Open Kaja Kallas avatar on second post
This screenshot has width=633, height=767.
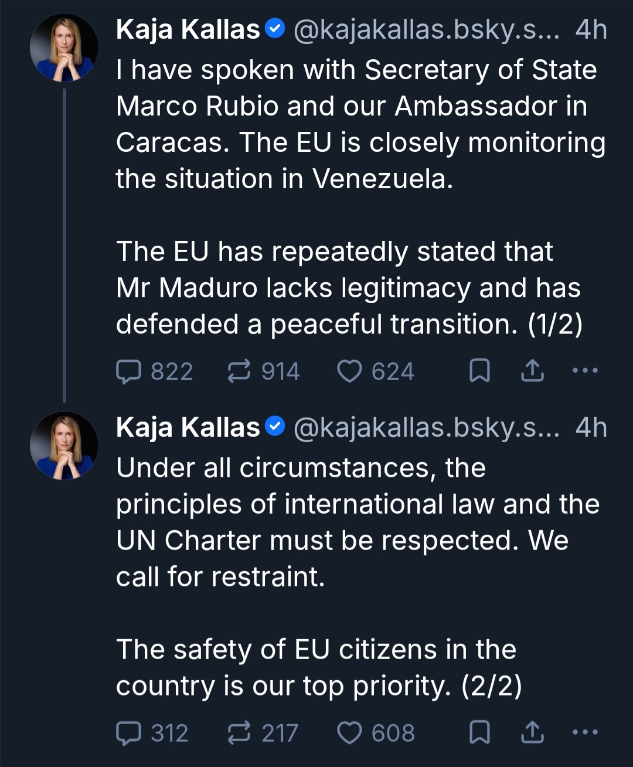pyautogui.click(x=64, y=446)
